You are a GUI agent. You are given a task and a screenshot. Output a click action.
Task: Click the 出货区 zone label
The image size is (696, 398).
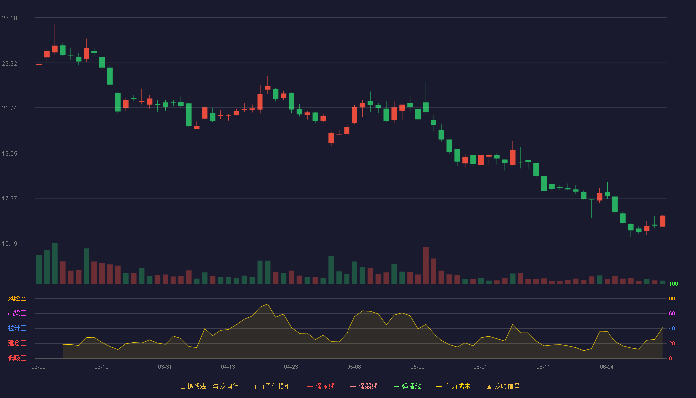[17, 313]
